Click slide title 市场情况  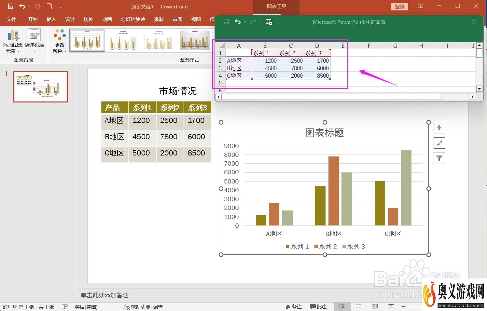click(x=178, y=91)
